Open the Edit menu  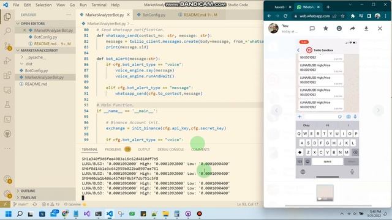[x=27, y=5]
